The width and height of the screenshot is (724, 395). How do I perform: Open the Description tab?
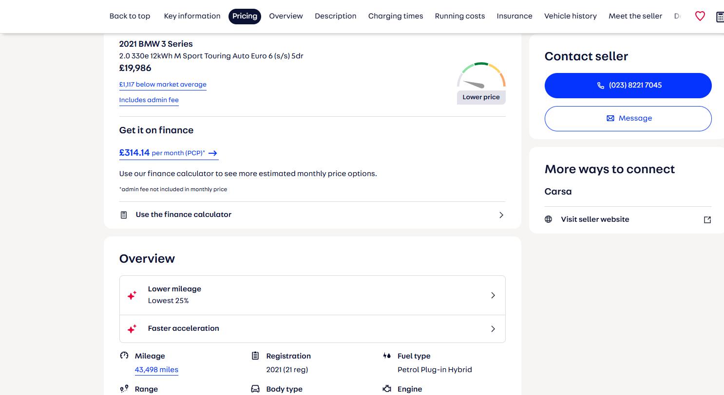(x=336, y=16)
